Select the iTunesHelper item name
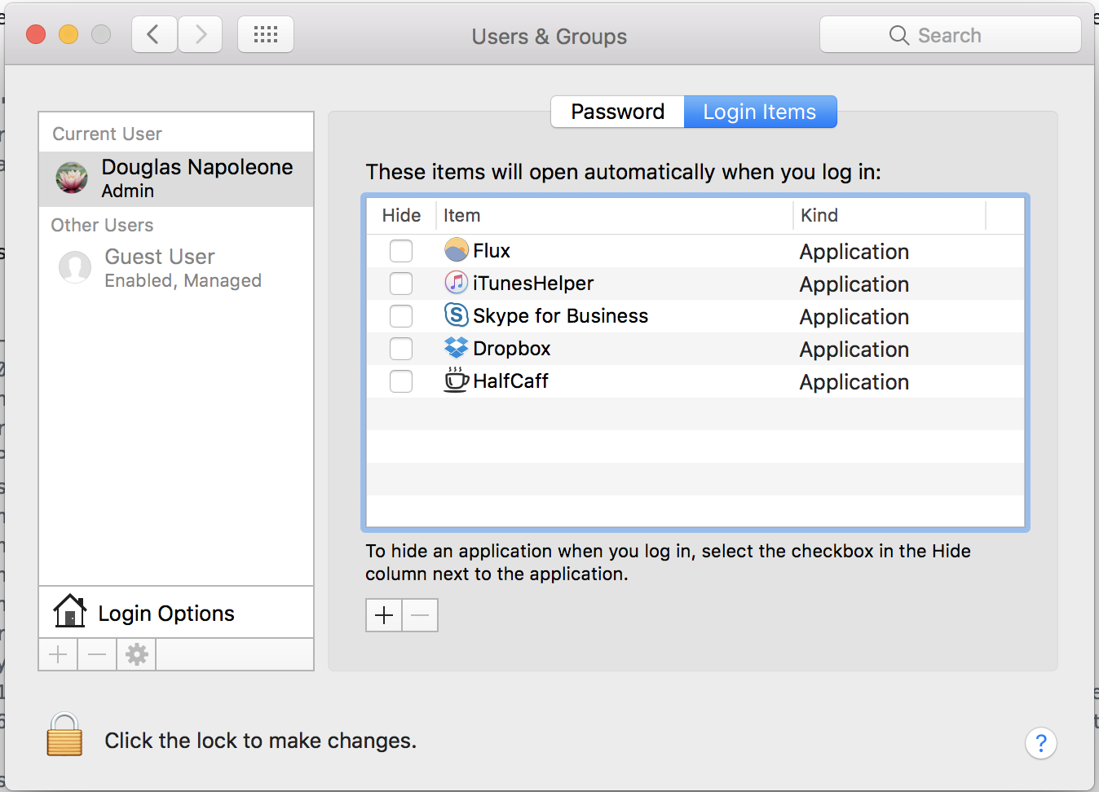The height and width of the screenshot is (792, 1099). click(533, 284)
